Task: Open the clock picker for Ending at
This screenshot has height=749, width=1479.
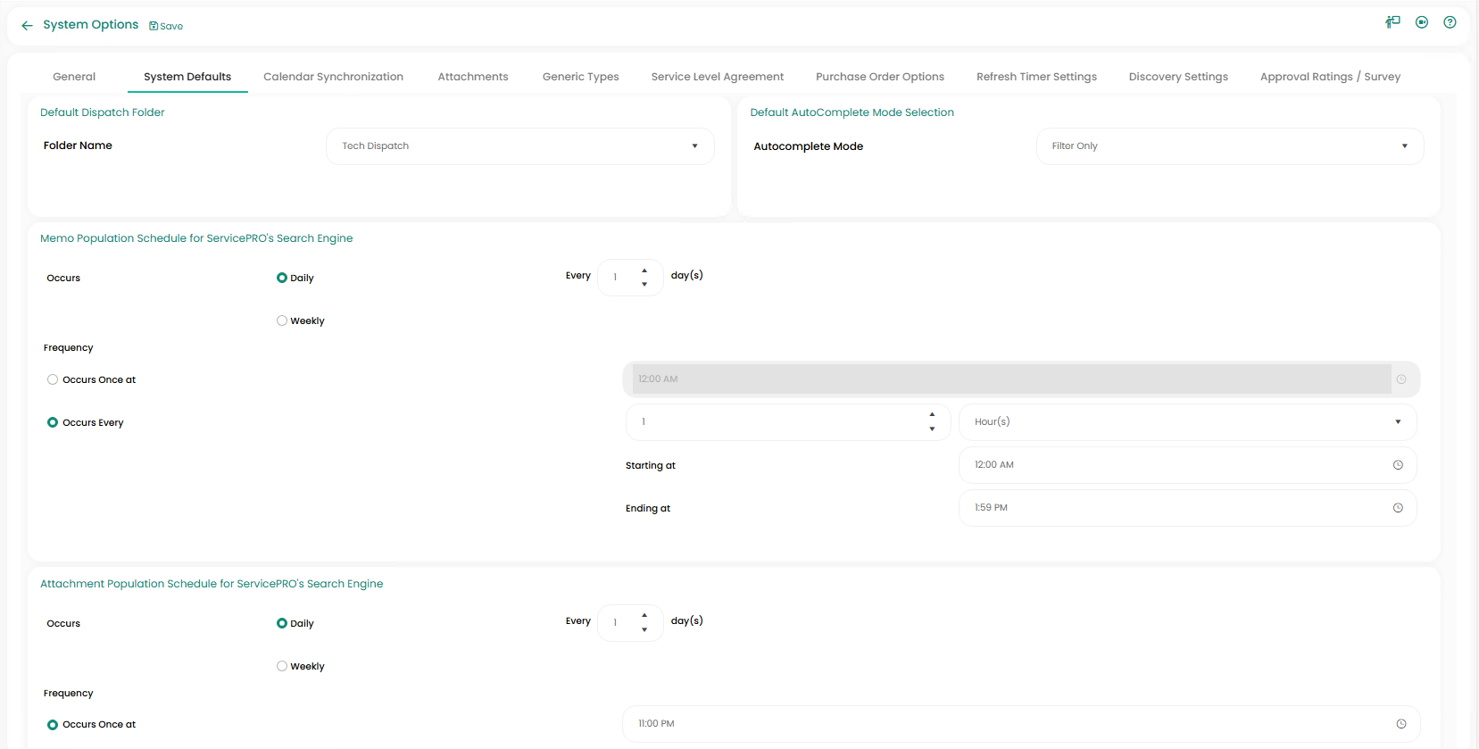Action: (1398, 508)
